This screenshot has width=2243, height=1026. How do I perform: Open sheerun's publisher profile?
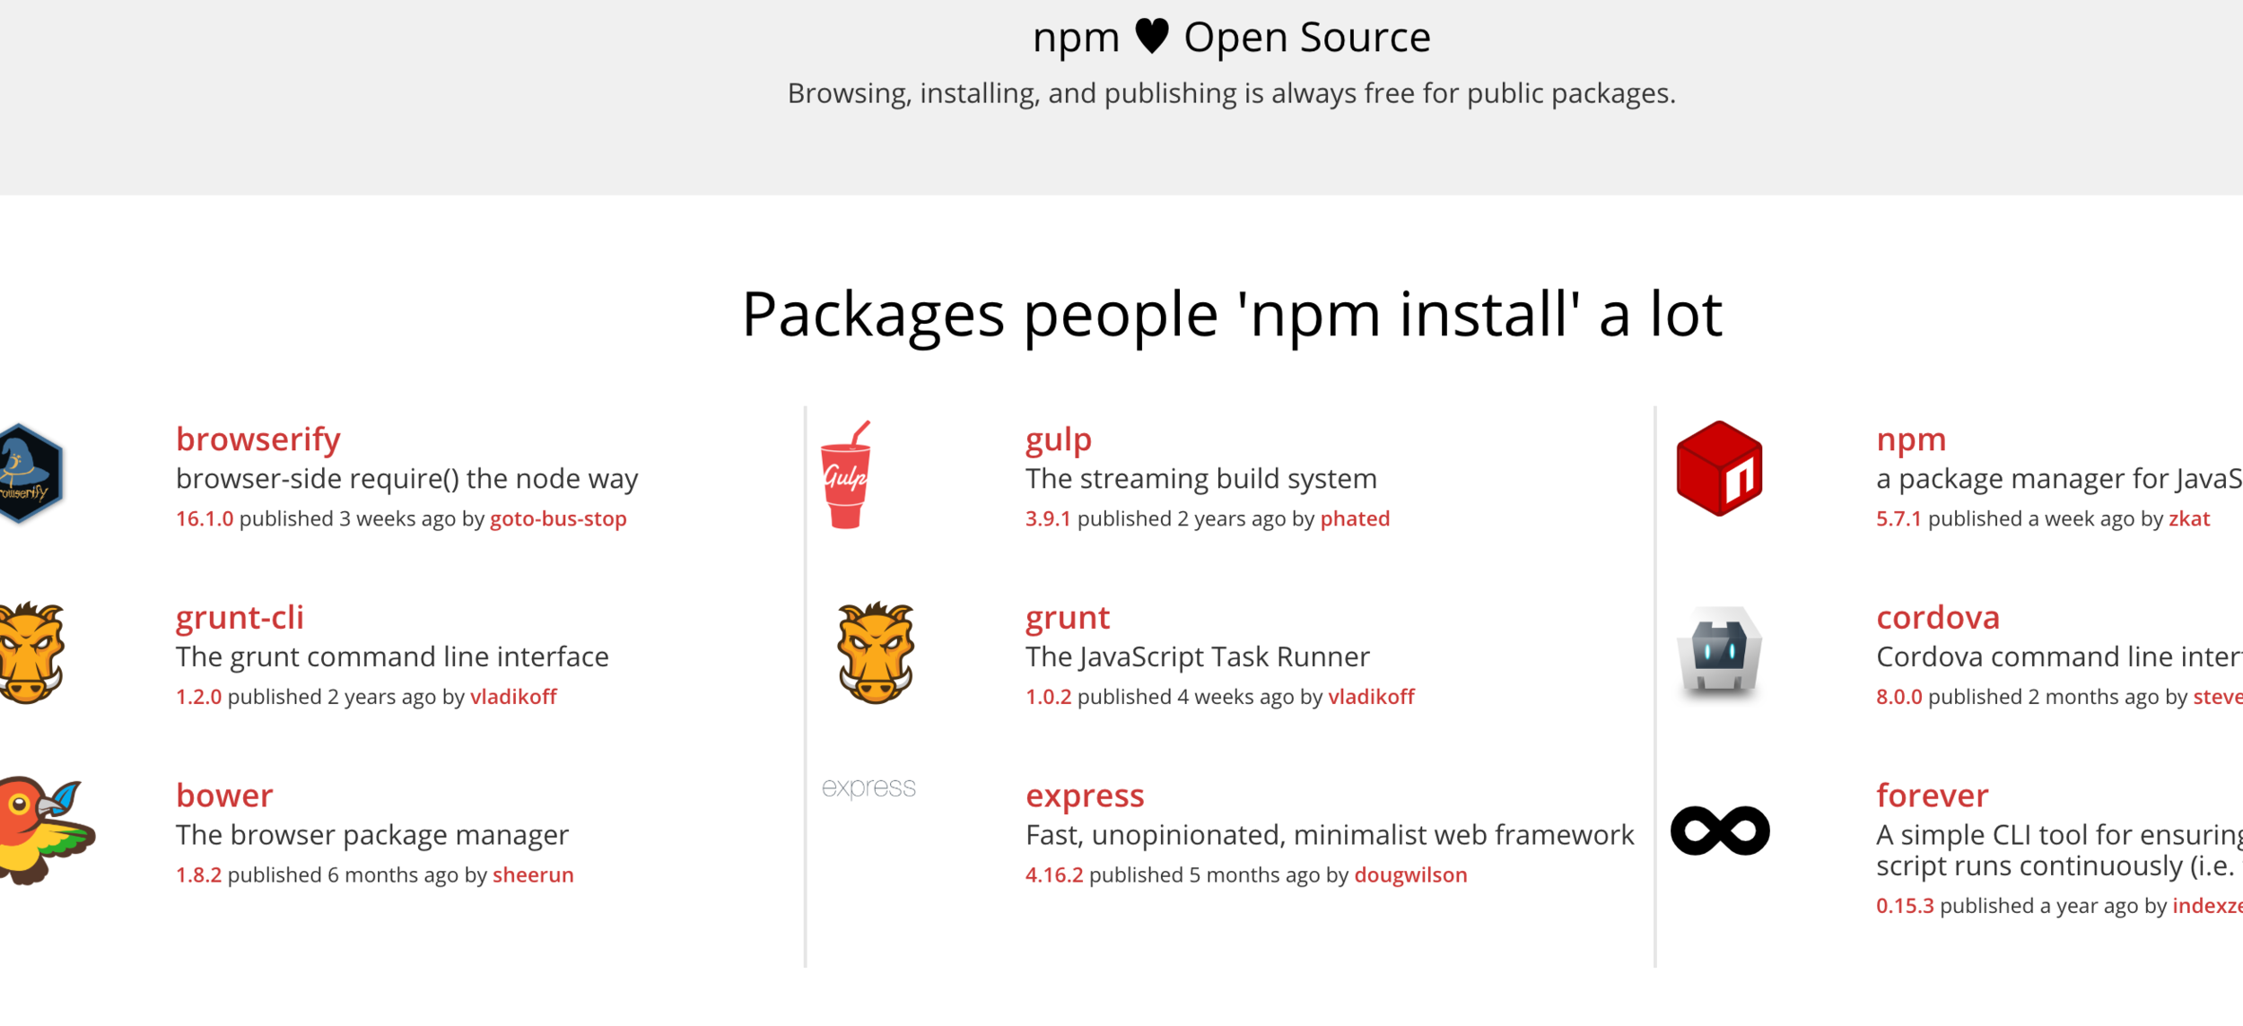[x=533, y=874]
